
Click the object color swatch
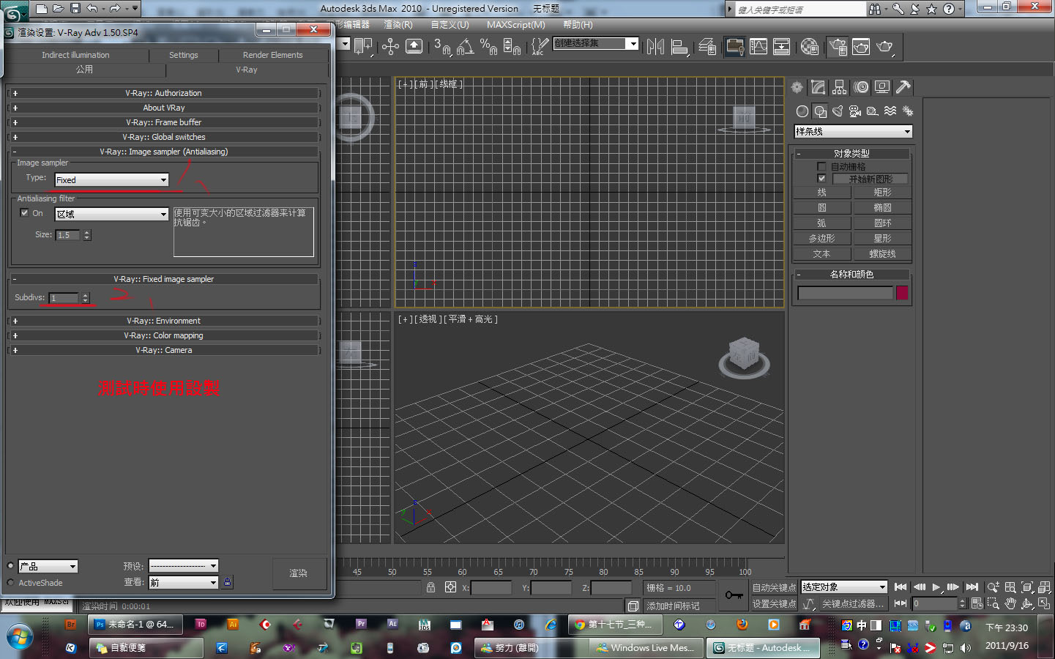point(902,293)
